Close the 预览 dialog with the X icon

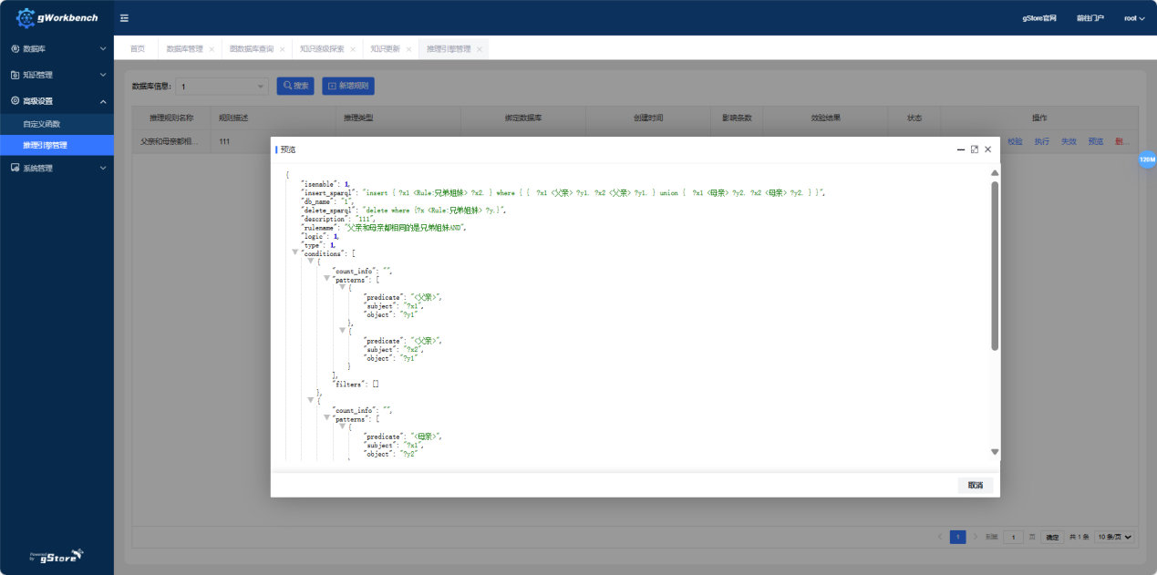click(x=987, y=149)
